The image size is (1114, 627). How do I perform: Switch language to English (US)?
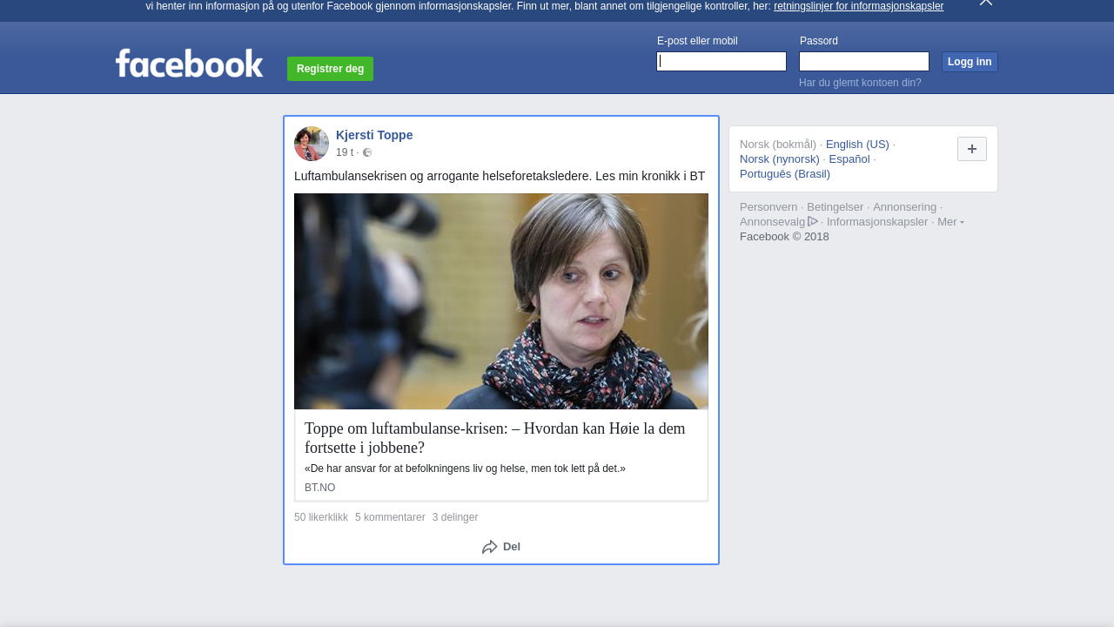coord(857,145)
